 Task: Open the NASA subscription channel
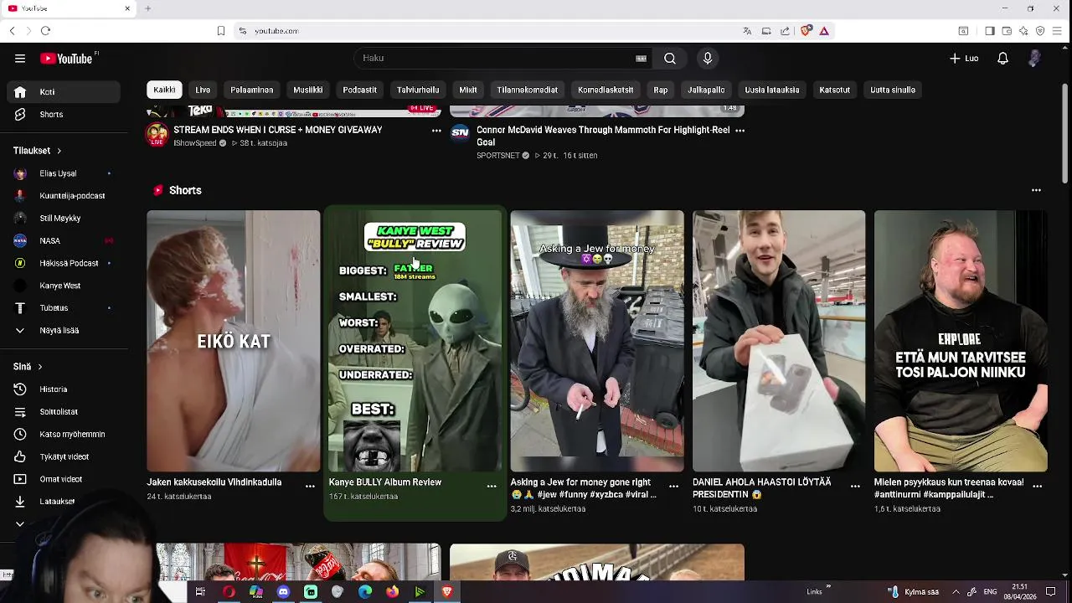point(64,241)
